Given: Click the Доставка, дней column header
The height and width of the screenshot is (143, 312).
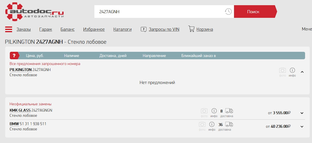Looking at the screenshot, I should (113, 56).
